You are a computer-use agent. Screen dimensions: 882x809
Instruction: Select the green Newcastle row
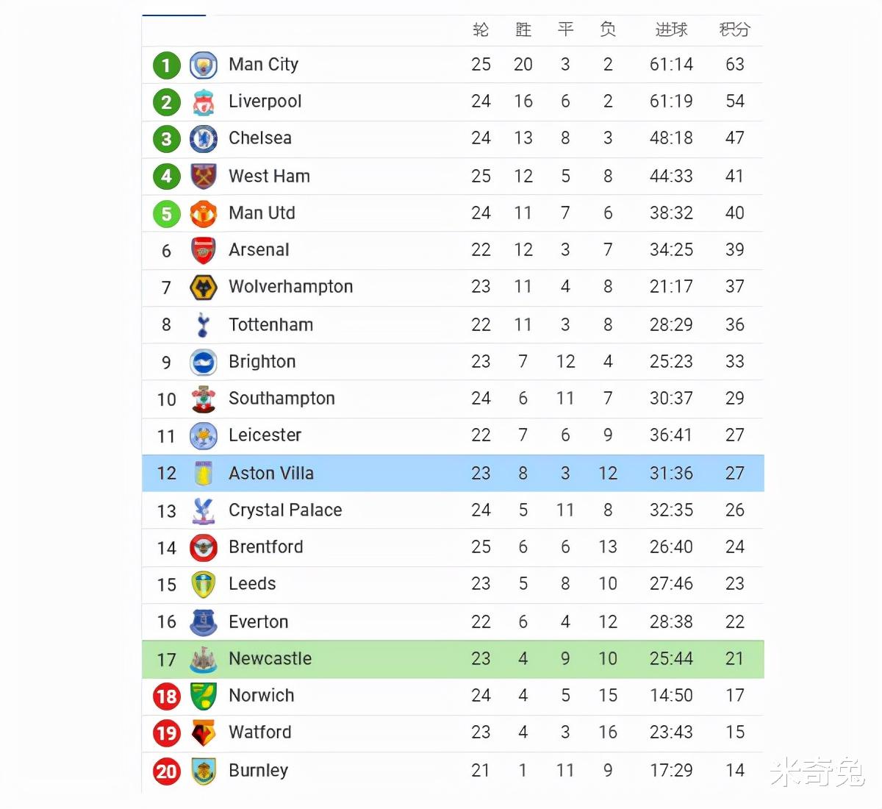[x=453, y=659]
